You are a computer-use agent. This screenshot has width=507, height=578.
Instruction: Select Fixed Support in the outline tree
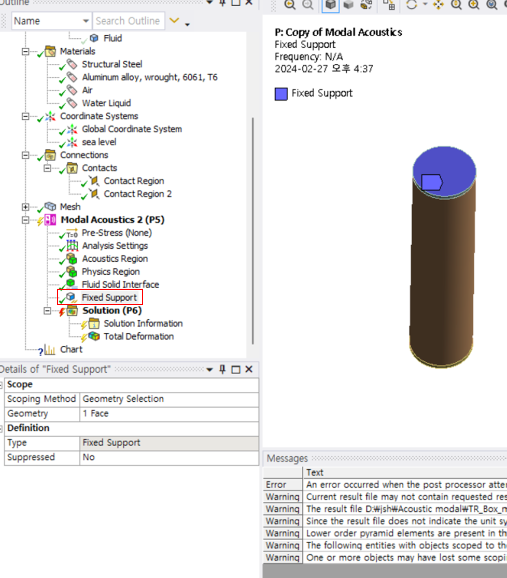109,298
